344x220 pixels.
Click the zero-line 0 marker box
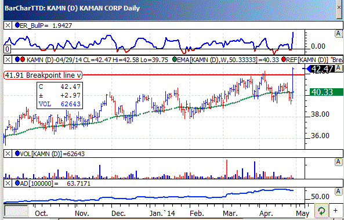[x=7, y=49]
